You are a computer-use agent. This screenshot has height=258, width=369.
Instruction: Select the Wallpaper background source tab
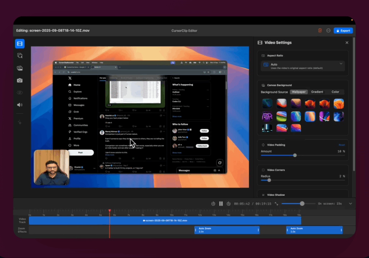(298, 92)
